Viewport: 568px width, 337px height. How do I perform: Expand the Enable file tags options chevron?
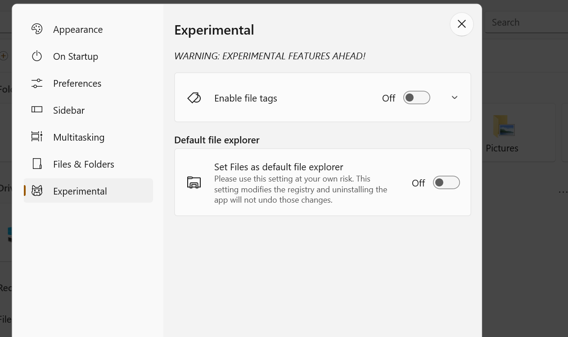[x=455, y=98]
